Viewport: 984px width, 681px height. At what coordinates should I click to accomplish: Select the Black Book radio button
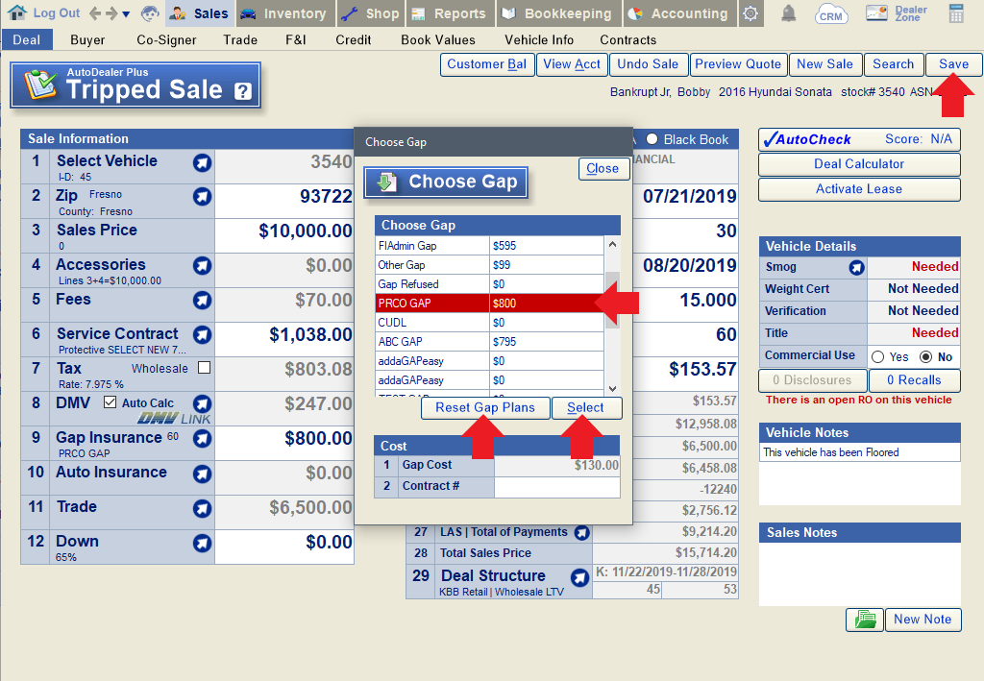click(x=652, y=139)
